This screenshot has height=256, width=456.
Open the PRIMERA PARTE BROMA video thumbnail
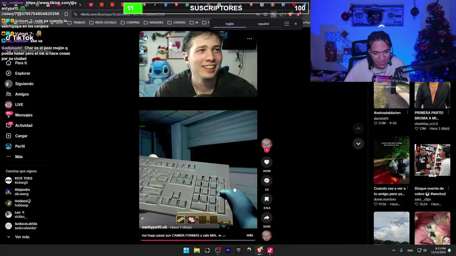(x=432, y=95)
